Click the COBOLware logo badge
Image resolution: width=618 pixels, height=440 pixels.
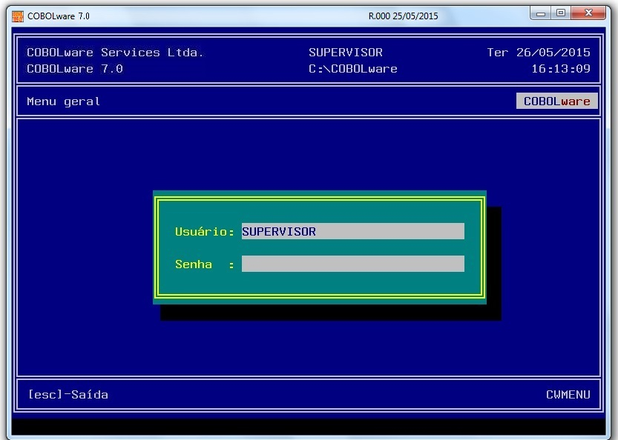click(x=557, y=101)
